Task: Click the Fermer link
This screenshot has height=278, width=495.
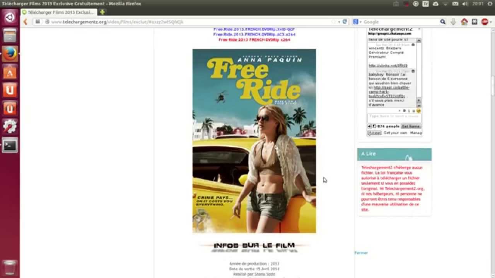Action: [361, 253]
